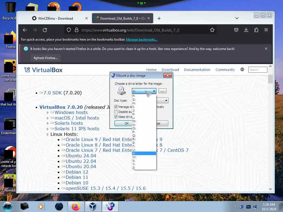Select drive letter P: from the list
This screenshot has height=212, width=283.
pos(144,132)
